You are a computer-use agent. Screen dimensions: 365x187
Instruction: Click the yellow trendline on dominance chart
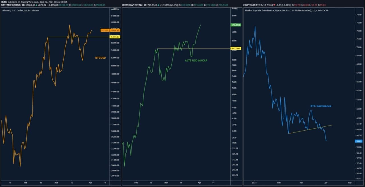tap(311, 129)
